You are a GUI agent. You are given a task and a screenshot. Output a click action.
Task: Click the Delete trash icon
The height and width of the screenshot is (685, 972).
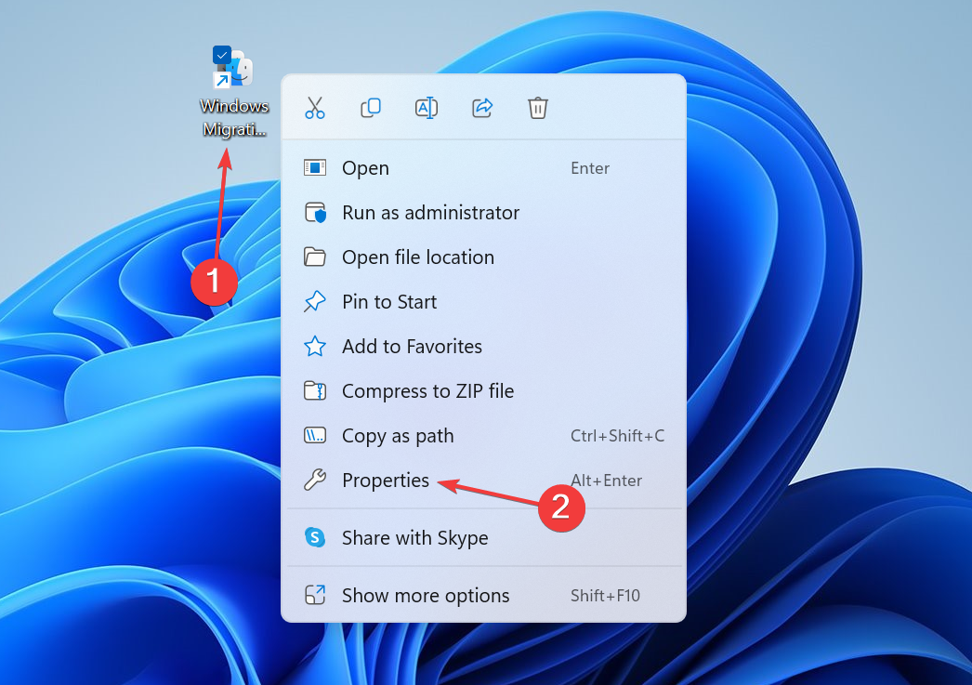tap(537, 108)
